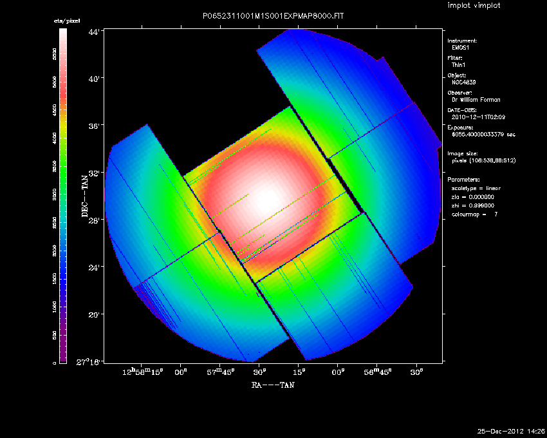The image size is (547, 438).
Task: Click the 28' declination tick label
Action: click(x=95, y=220)
